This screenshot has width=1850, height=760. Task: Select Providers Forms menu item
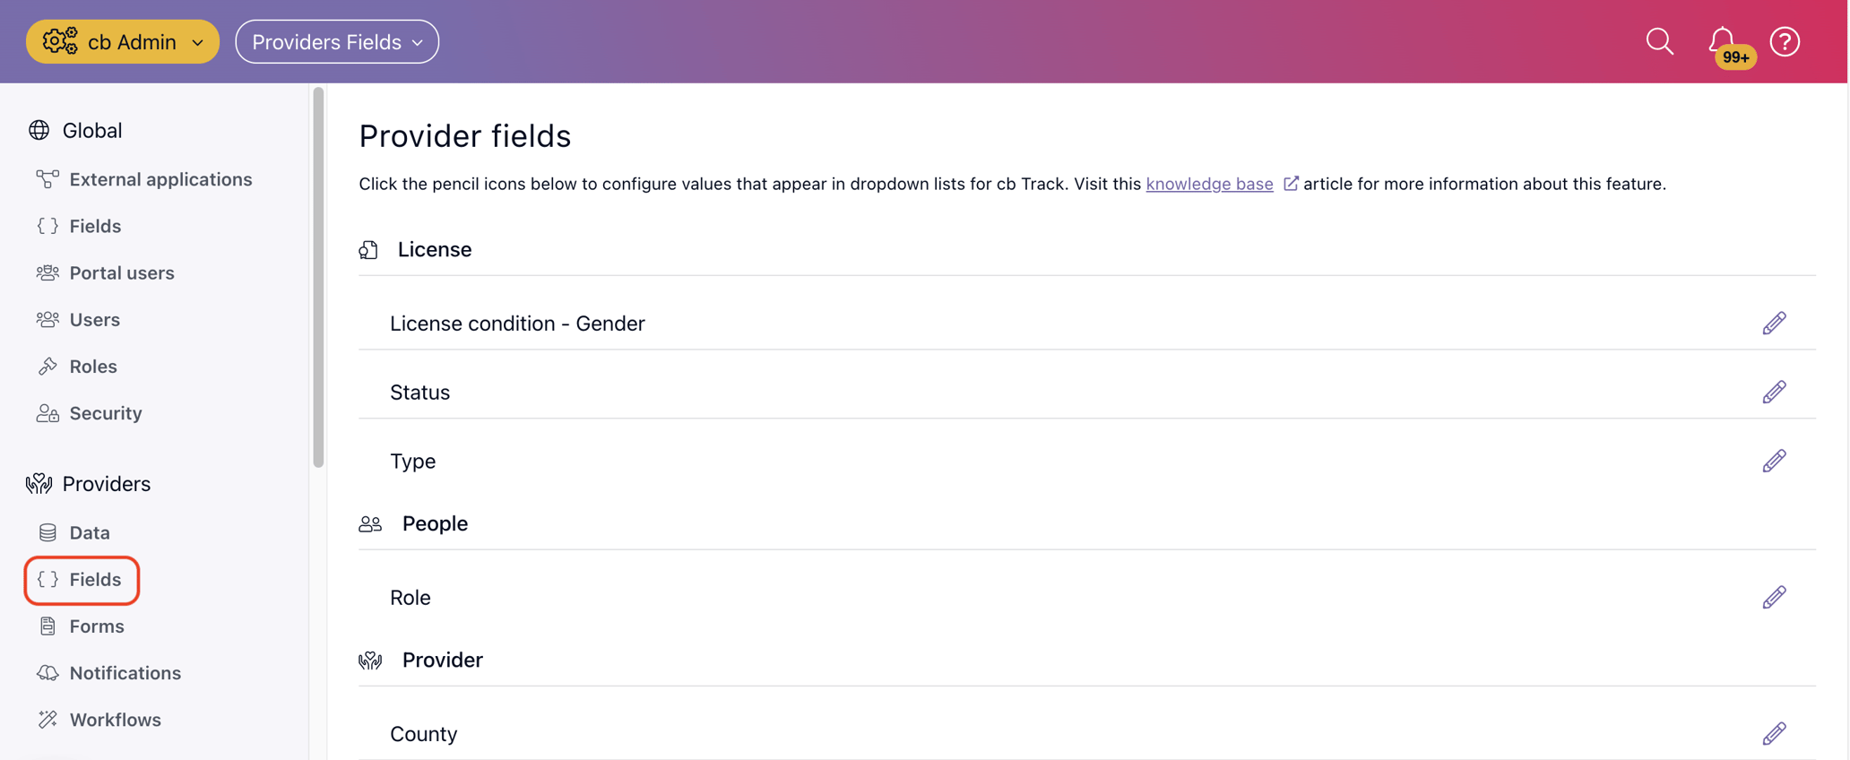97,626
